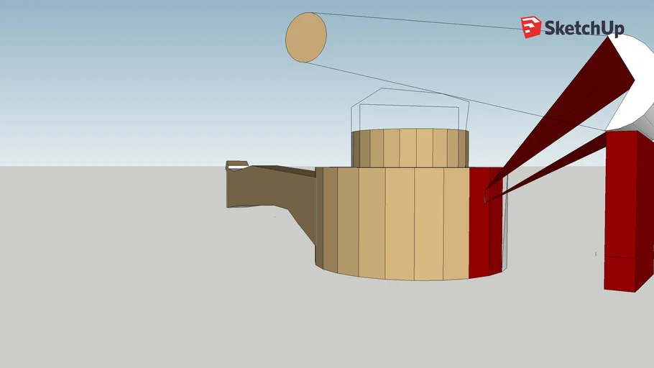This screenshot has width=654, height=368.
Task: Select the white opening at the spout tip
Action: coord(236,167)
